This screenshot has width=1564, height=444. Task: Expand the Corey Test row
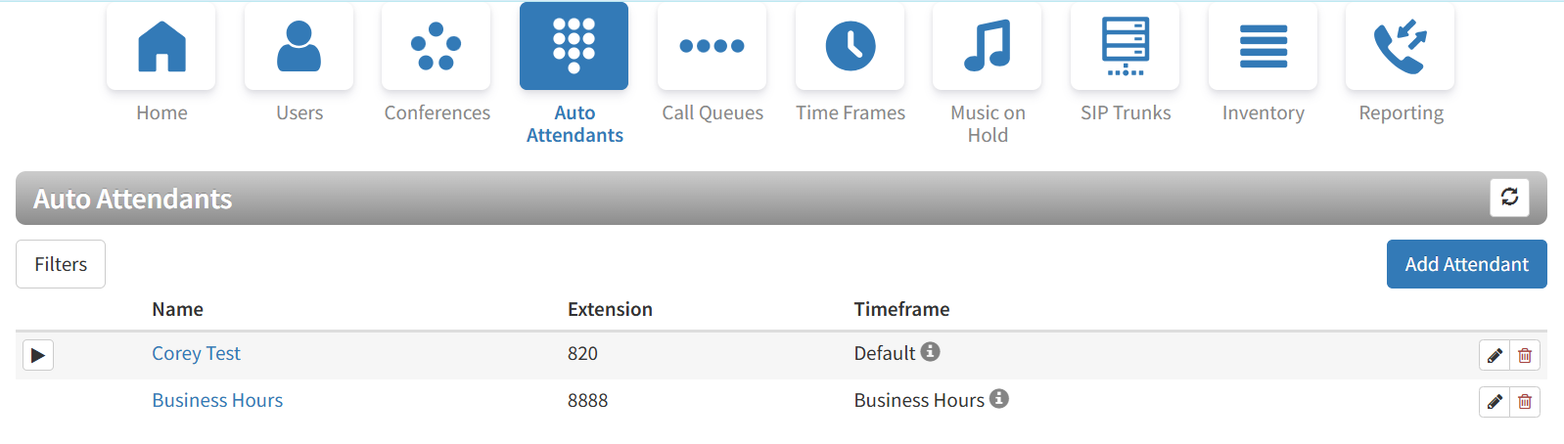38,355
